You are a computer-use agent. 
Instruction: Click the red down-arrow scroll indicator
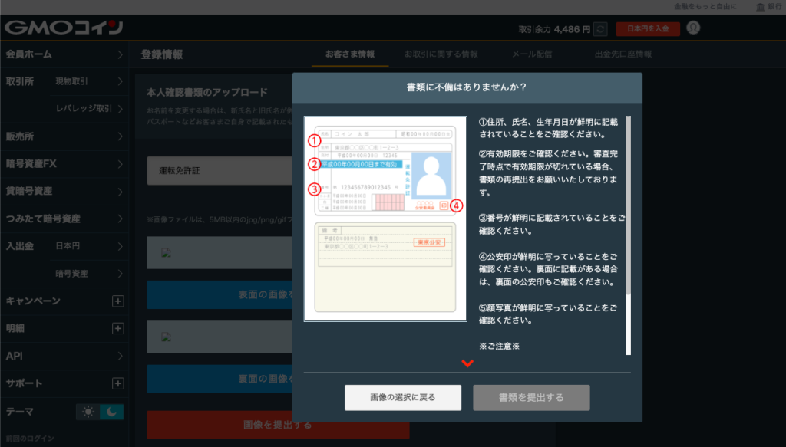pos(467,363)
